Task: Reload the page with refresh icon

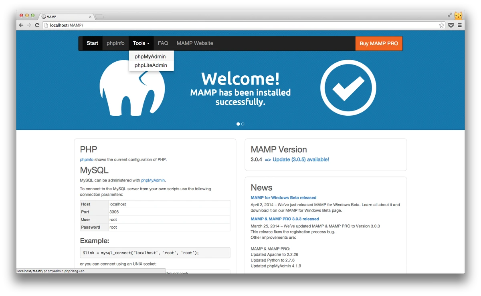Action: 37,25
